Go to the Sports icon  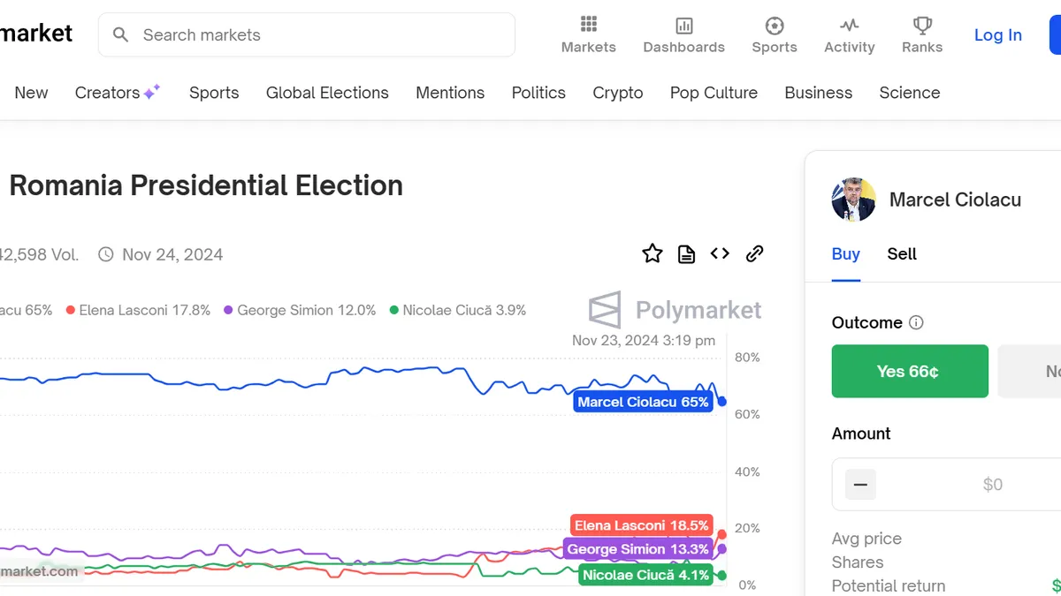pos(775,25)
